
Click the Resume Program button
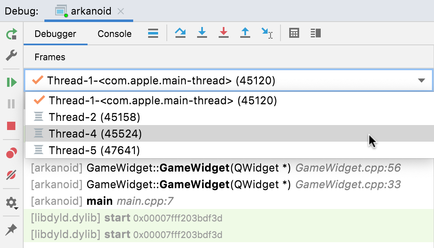[x=10, y=81]
